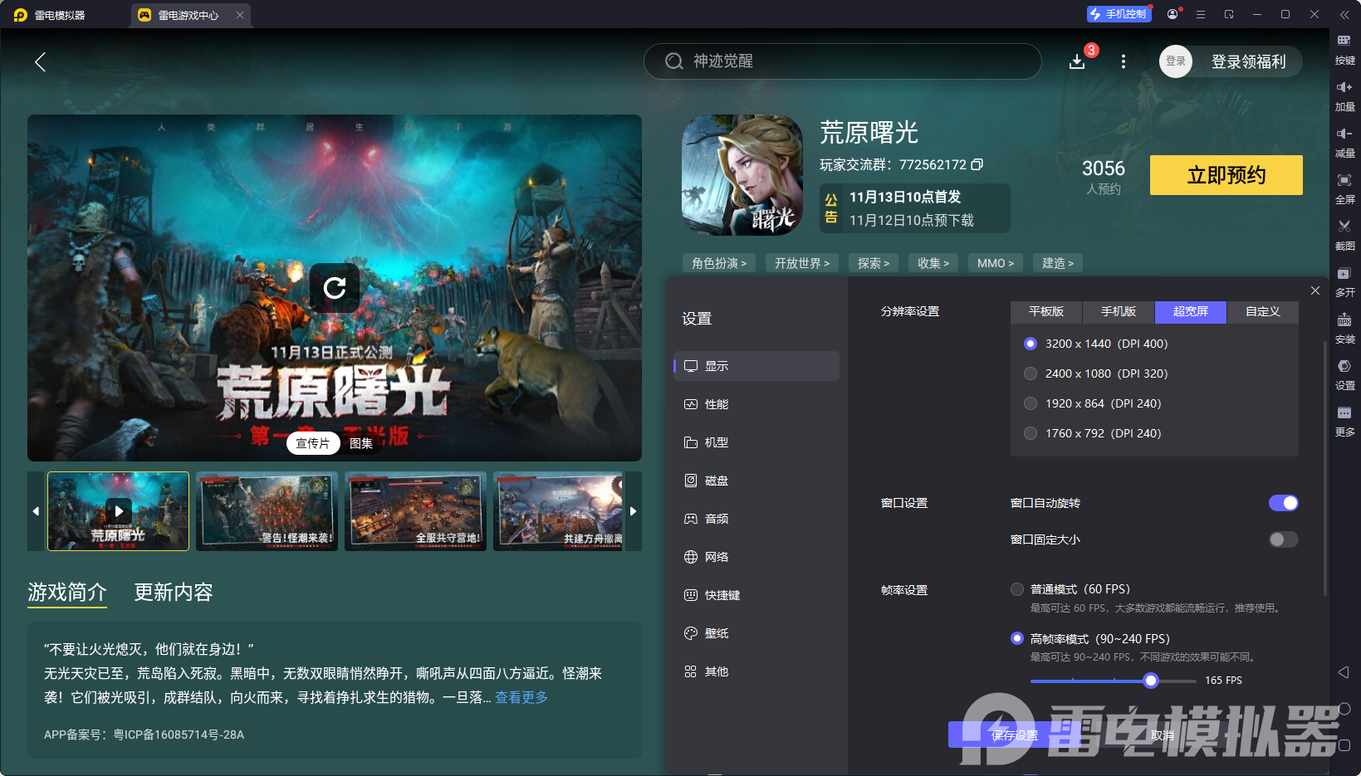Disable the 窗口自动旋转 toggle
Image resolution: width=1361 pixels, height=776 pixels.
pos(1284,503)
